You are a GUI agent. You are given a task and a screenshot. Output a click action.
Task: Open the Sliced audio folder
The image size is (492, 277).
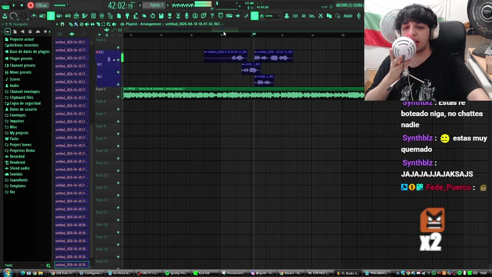pos(19,168)
